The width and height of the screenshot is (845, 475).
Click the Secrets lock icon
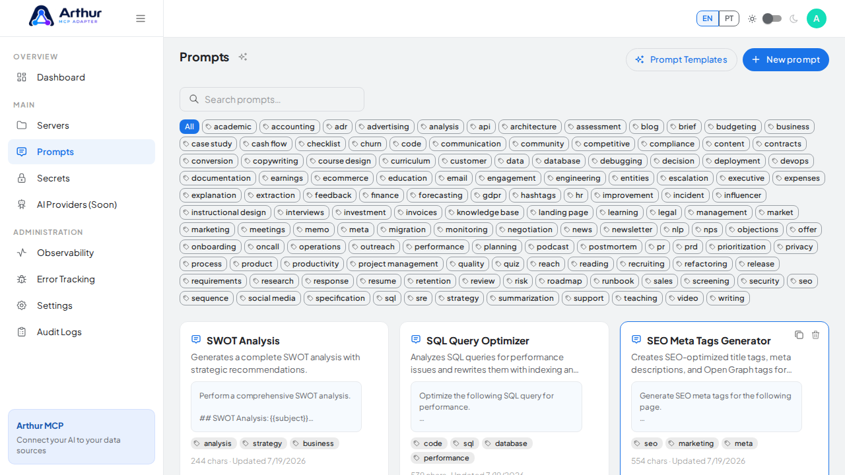click(22, 178)
